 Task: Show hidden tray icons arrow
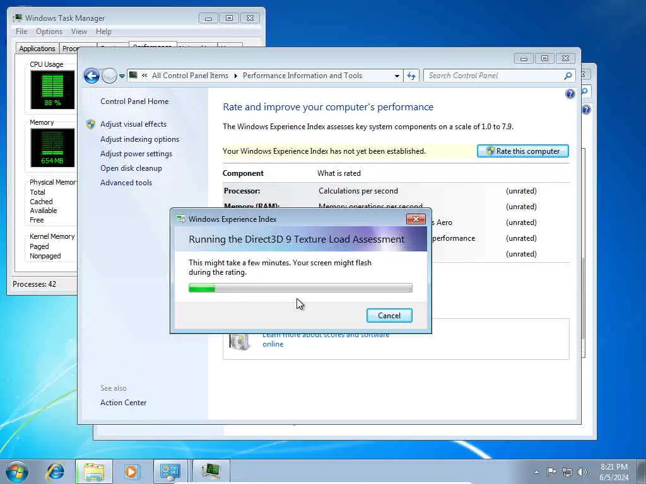(536, 472)
